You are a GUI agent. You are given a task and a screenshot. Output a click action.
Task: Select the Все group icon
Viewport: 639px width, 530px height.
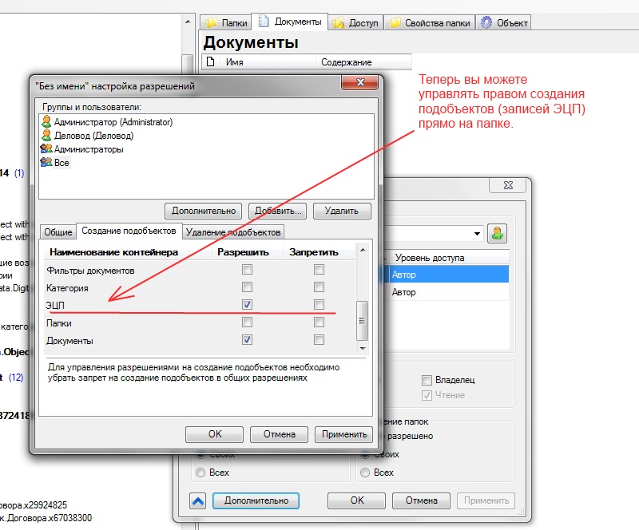[x=46, y=163]
